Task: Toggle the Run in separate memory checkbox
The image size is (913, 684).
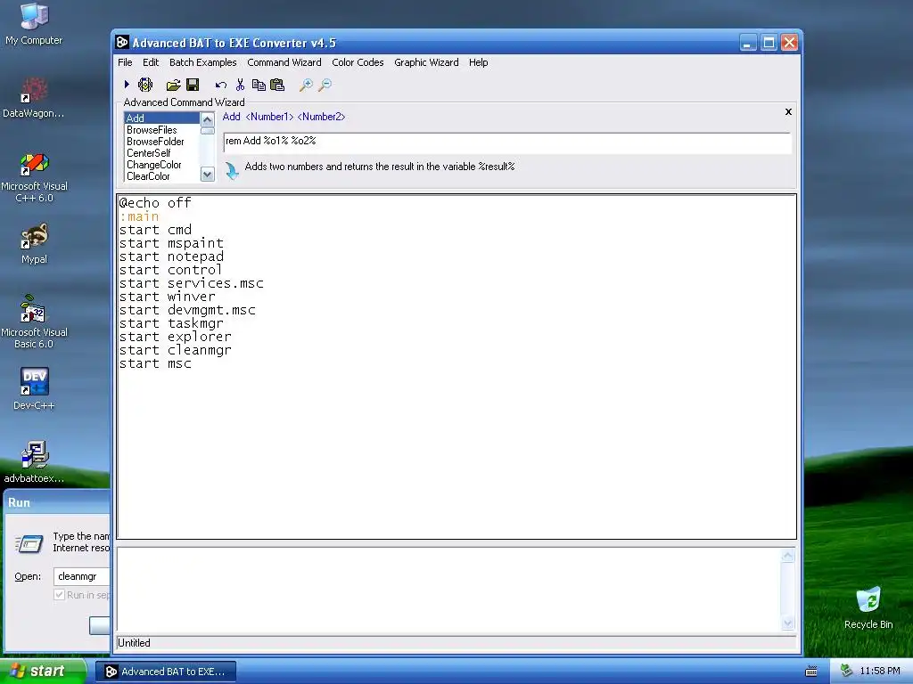Action: click(59, 594)
